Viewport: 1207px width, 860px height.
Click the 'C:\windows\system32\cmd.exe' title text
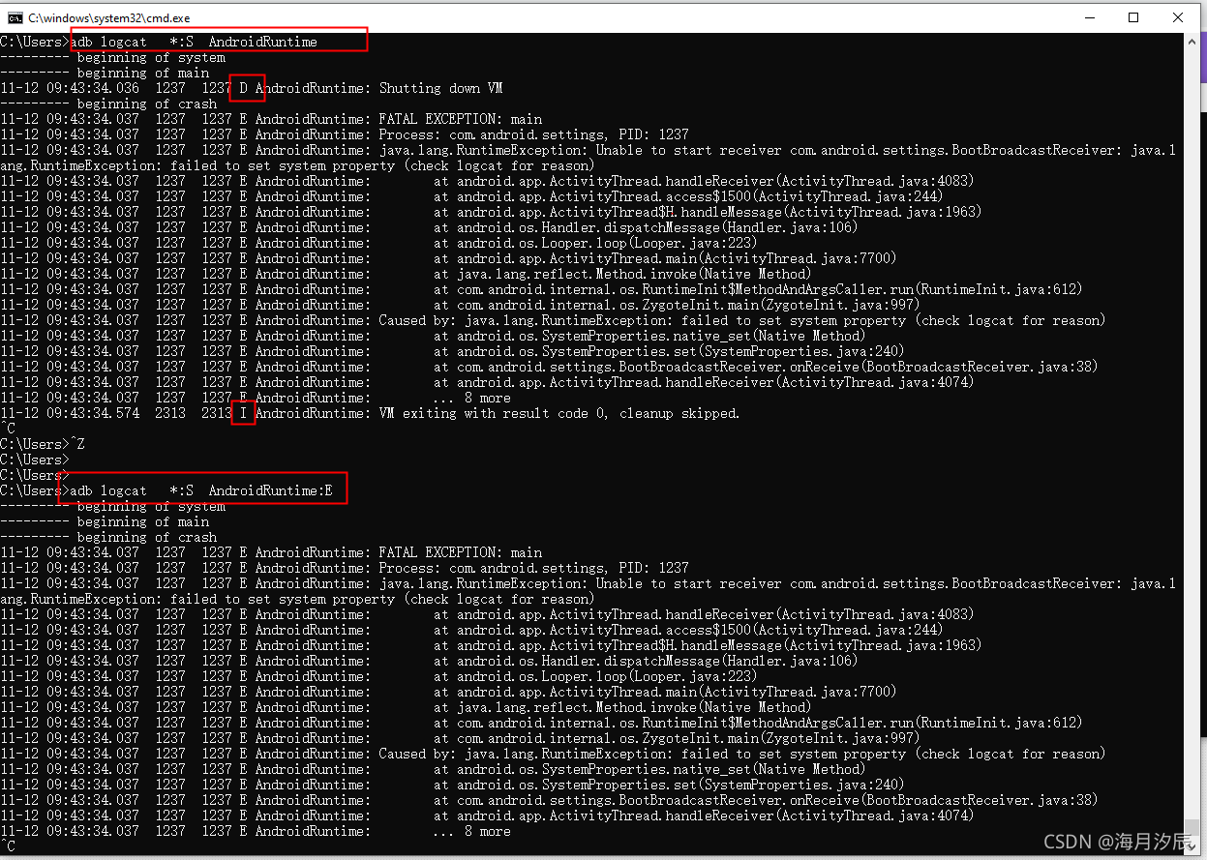106,16
